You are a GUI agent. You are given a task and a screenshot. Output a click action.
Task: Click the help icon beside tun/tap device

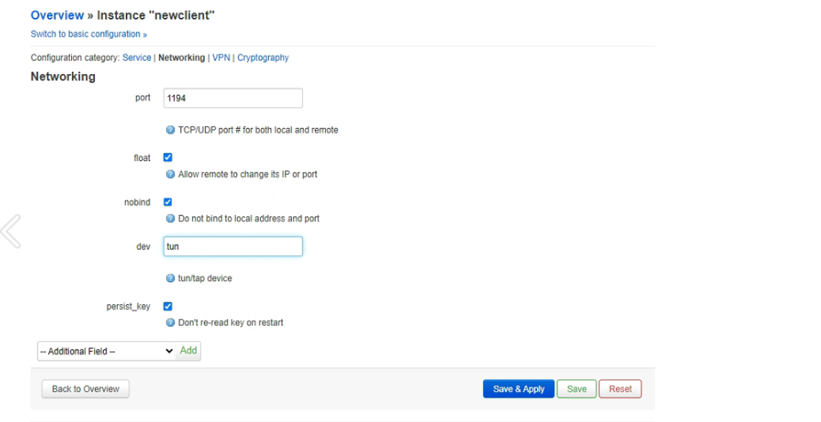point(170,278)
